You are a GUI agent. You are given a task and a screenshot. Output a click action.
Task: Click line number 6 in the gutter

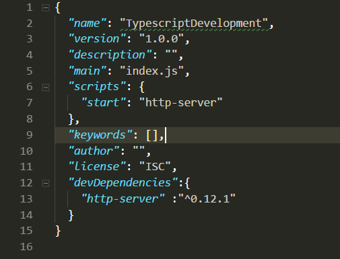tap(30, 87)
